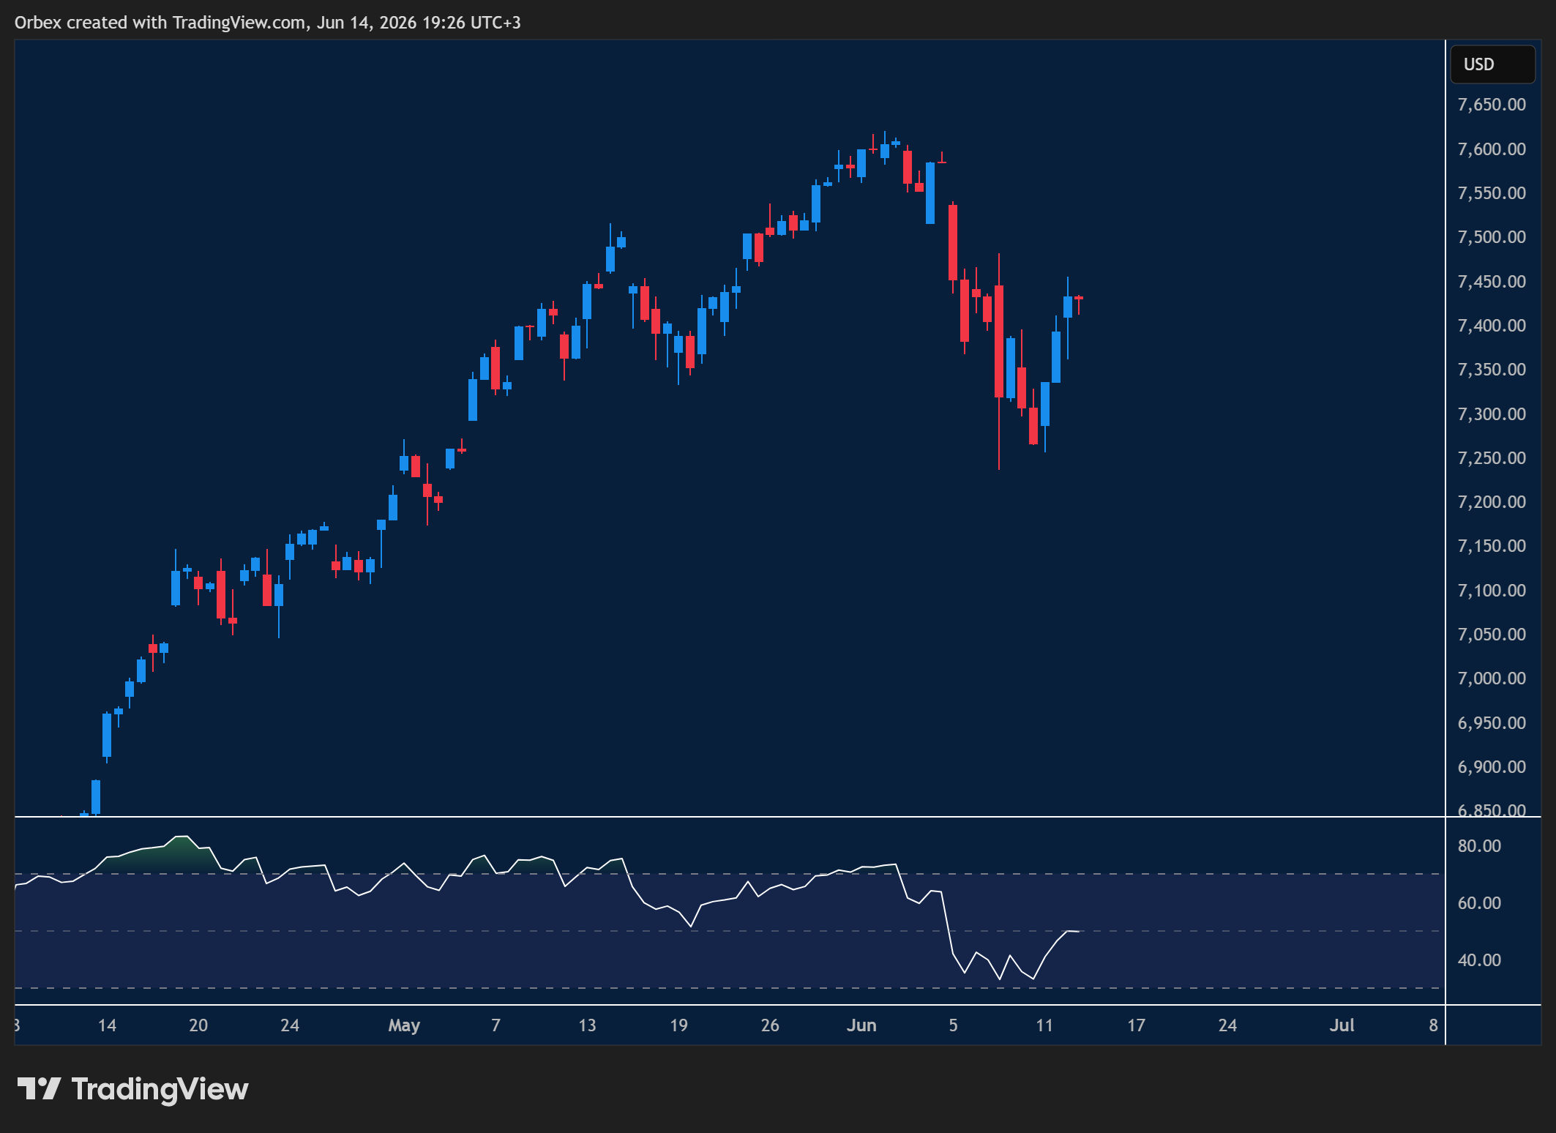The image size is (1556, 1133).
Task: Click the 7,450.00 price axis label
Action: coord(1492,282)
